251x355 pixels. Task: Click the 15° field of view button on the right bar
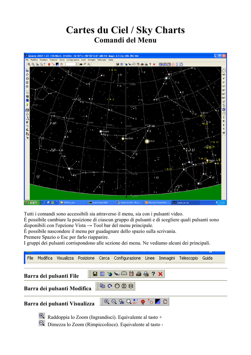click(224, 86)
